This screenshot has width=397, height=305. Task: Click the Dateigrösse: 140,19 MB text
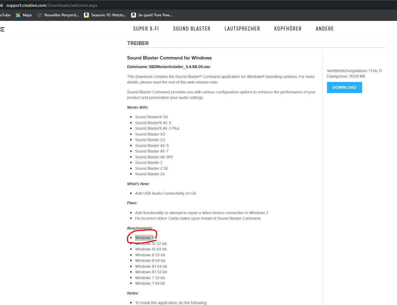coord(346,76)
